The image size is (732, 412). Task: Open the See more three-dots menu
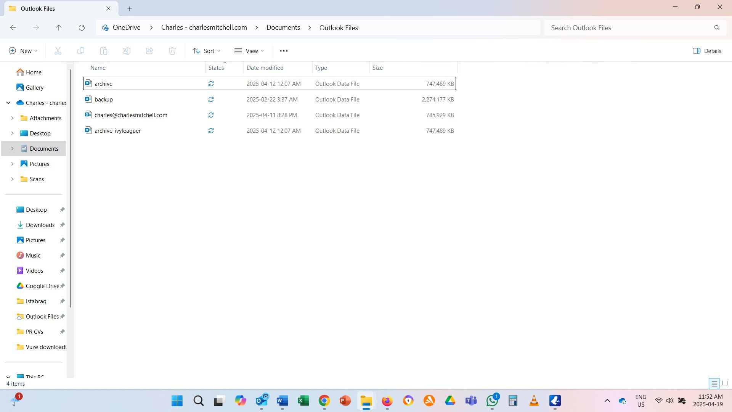coord(284,51)
